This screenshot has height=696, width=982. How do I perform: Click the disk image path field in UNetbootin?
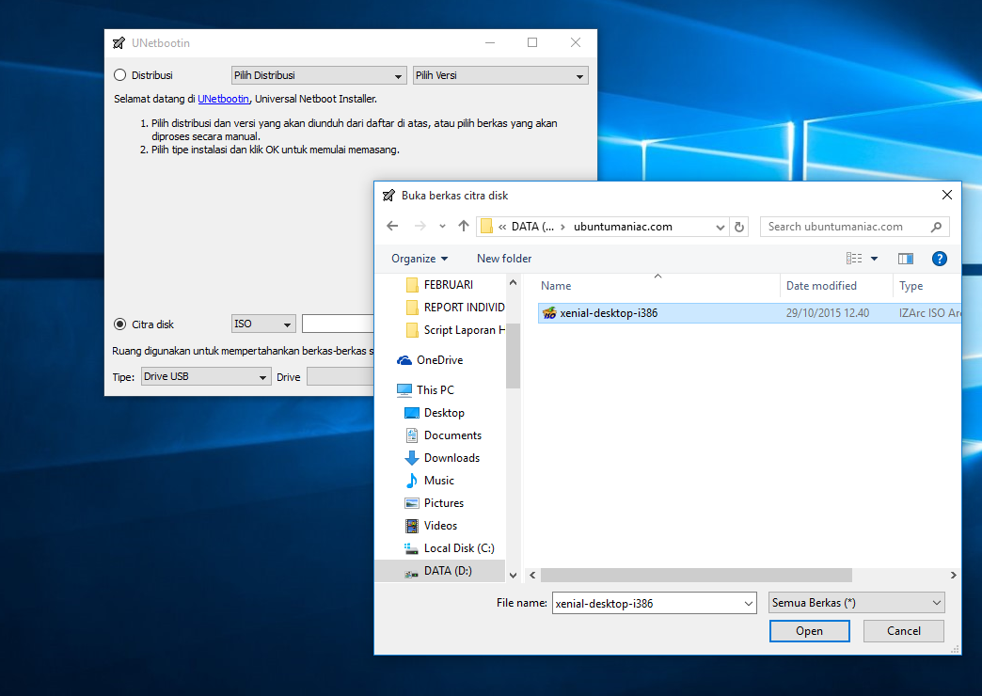point(338,324)
